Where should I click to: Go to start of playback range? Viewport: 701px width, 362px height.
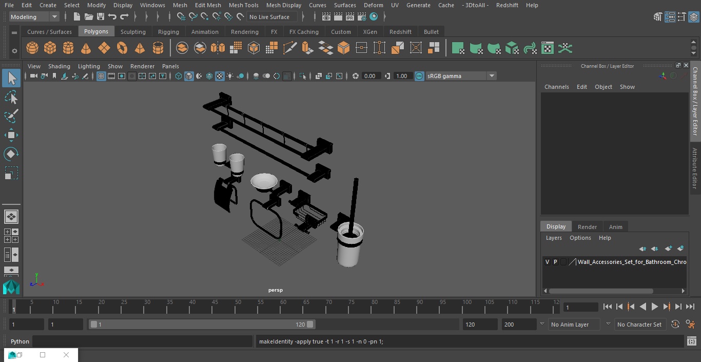tap(607, 307)
